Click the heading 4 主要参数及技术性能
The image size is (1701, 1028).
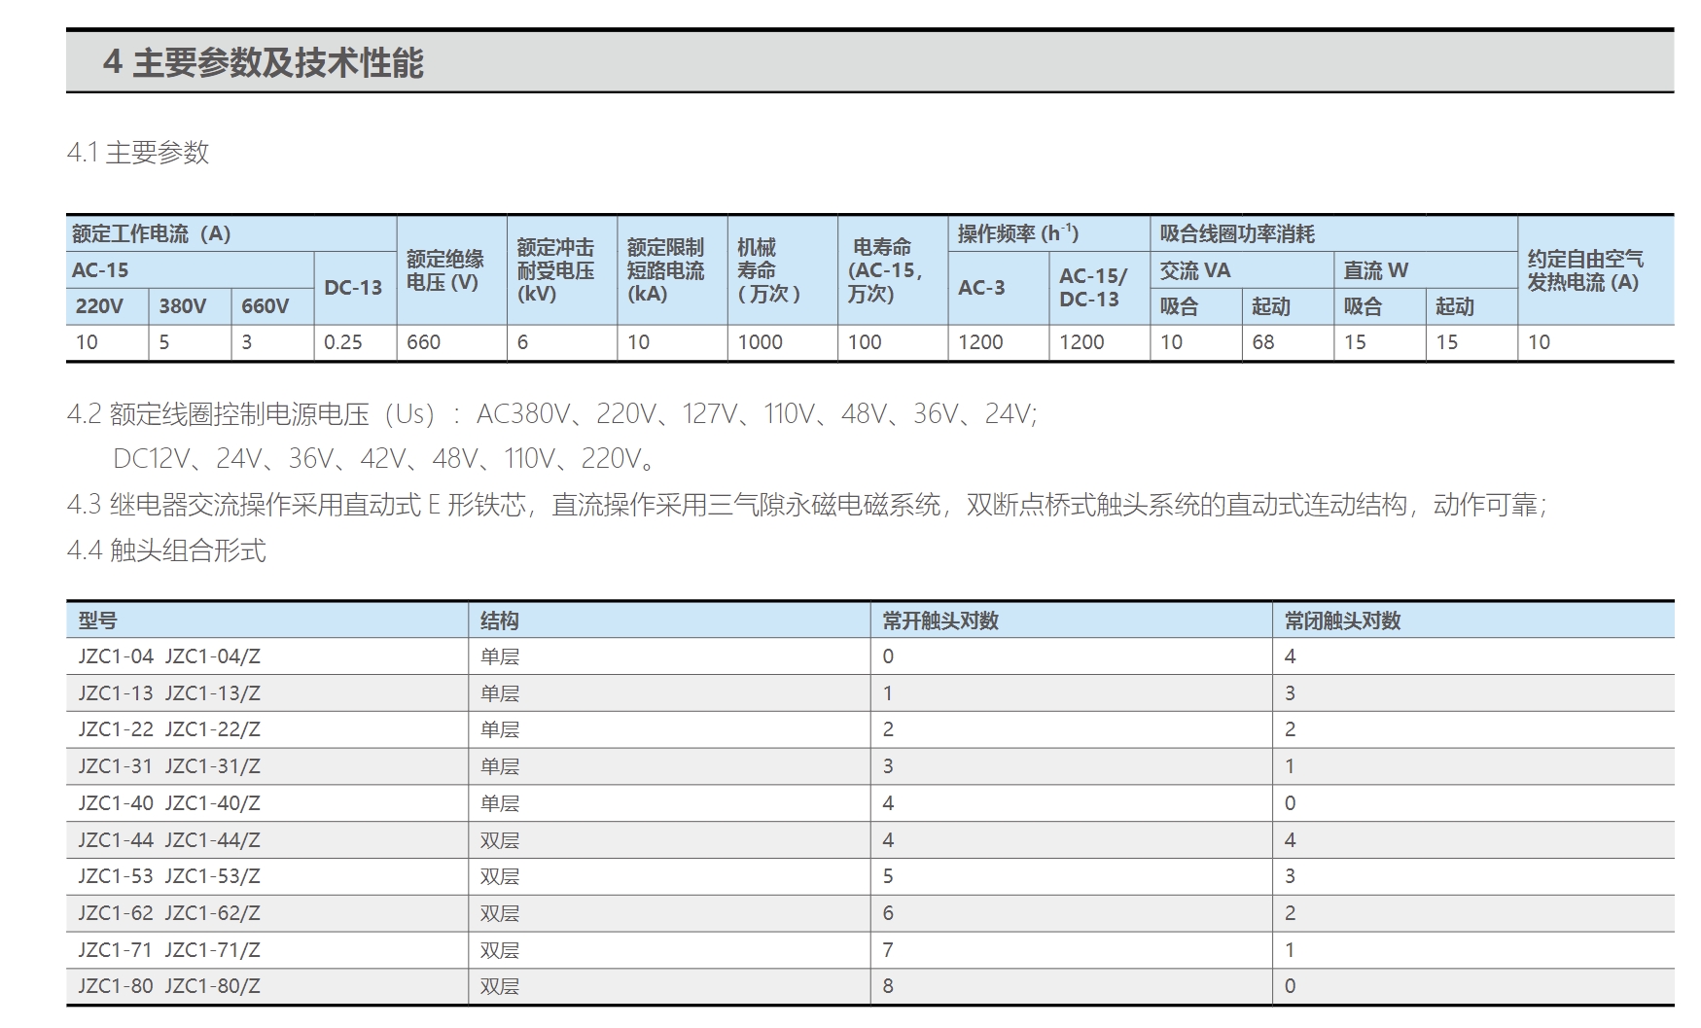[264, 63]
